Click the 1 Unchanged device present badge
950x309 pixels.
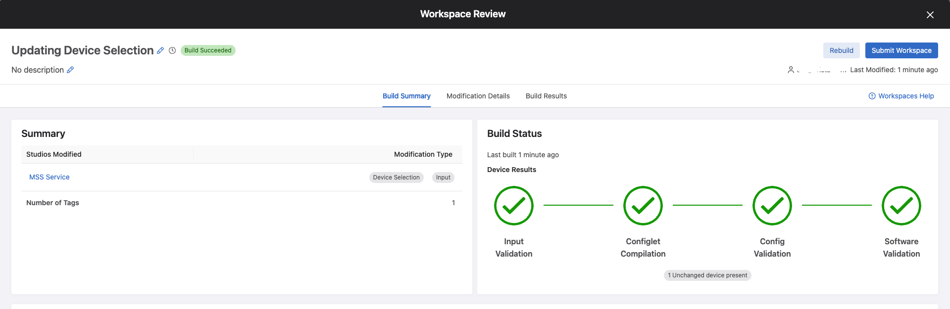point(707,275)
